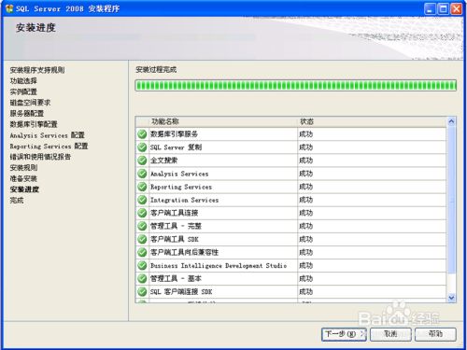Click the green installation progress bar
The image size is (467, 350).
[x=296, y=86]
